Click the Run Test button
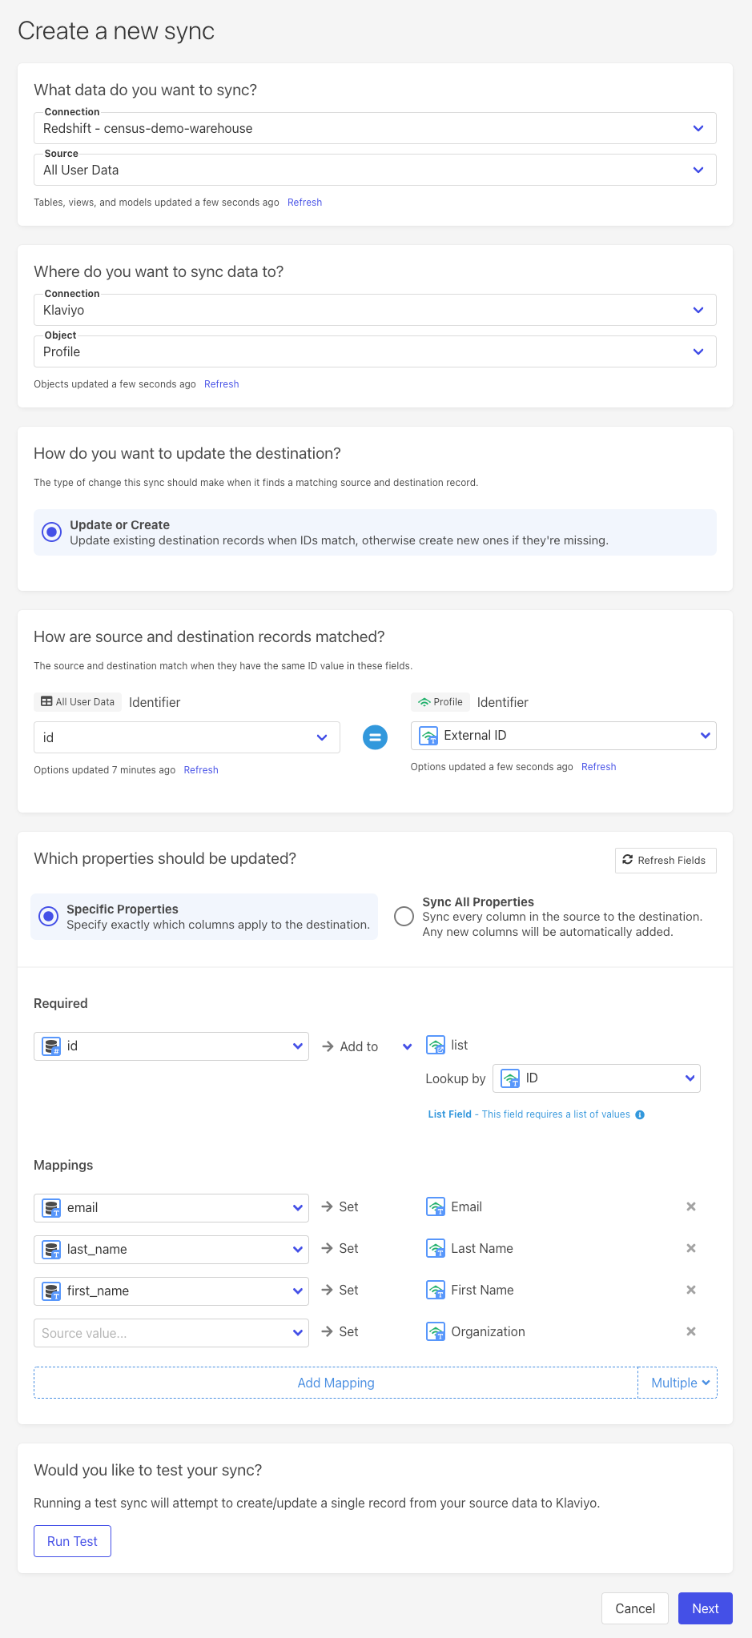The width and height of the screenshot is (752, 1638). 72,1541
